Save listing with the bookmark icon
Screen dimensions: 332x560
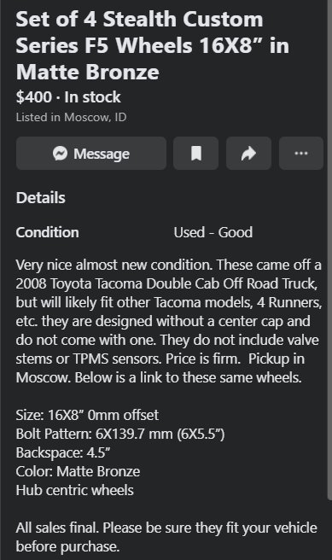tap(196, 153)
